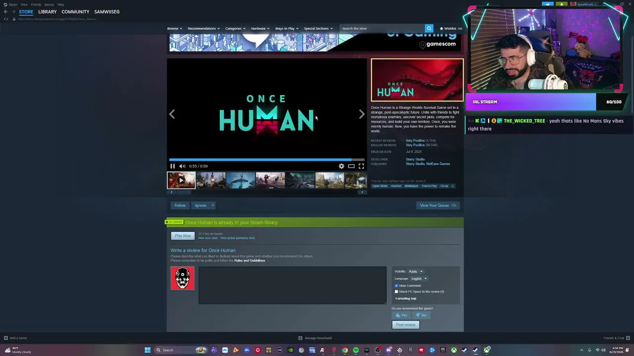
Task: Switch the trailer to theater mode
Action: click(351, 166)
